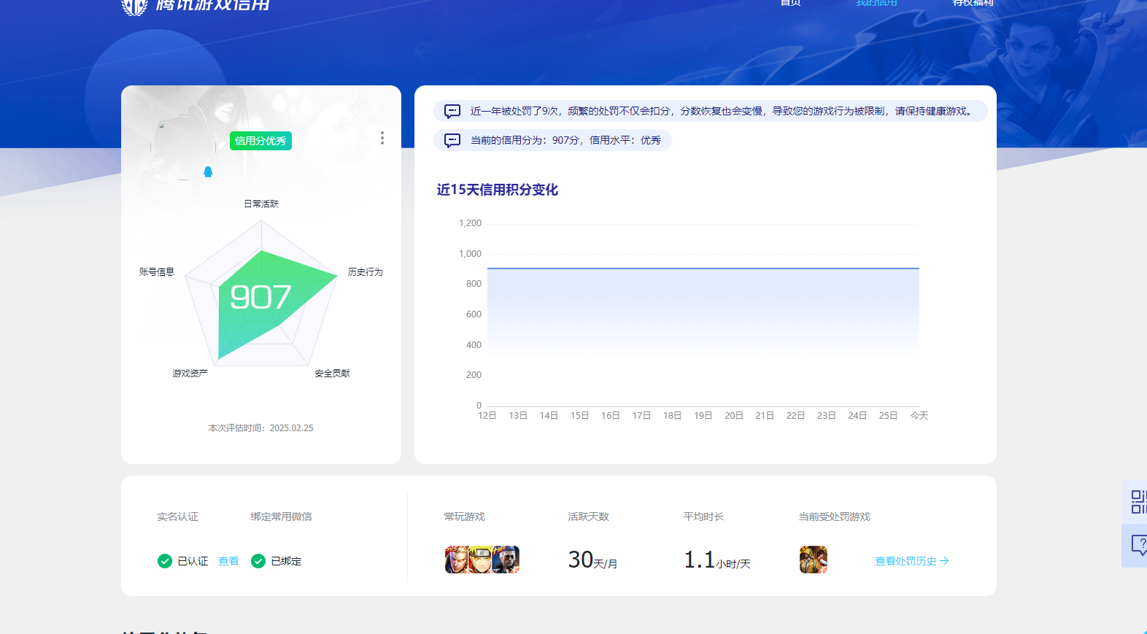Screen dimensions: 1147x634
Task: Click the 腾讯游戏信用 site title
Action: 213,5
